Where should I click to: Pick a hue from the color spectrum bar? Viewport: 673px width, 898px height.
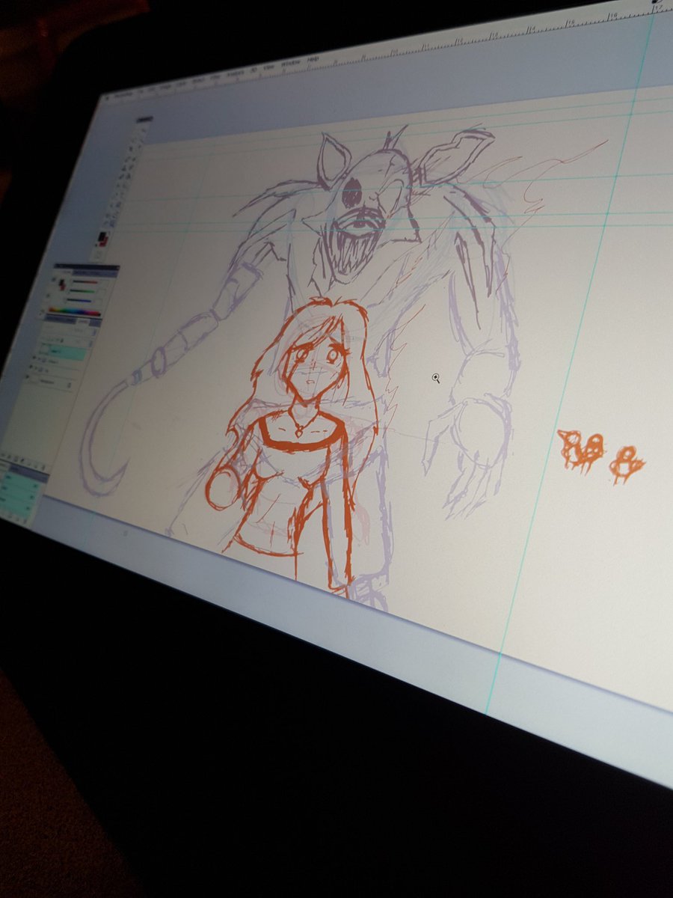75,311
